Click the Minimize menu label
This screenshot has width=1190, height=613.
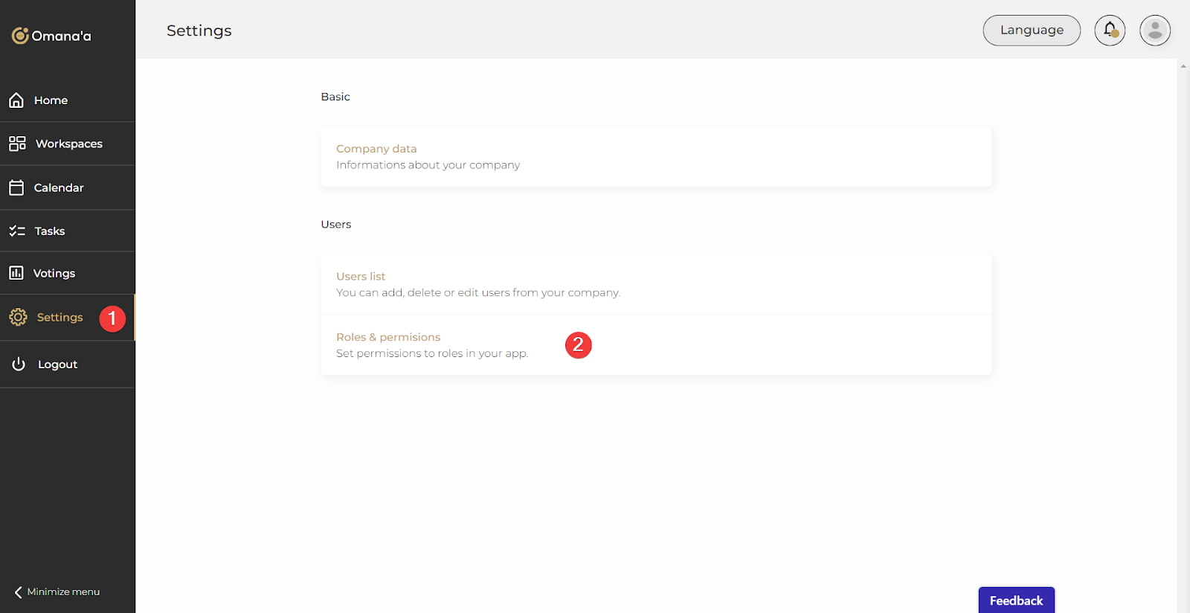coord(63,592)
